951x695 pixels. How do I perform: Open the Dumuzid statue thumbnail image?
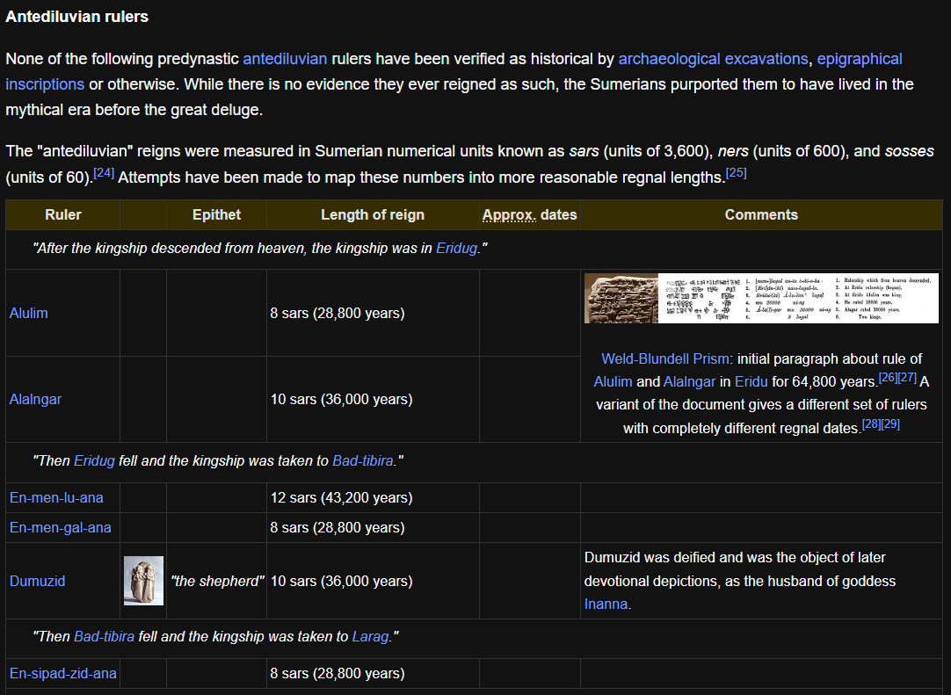(143, 581)
